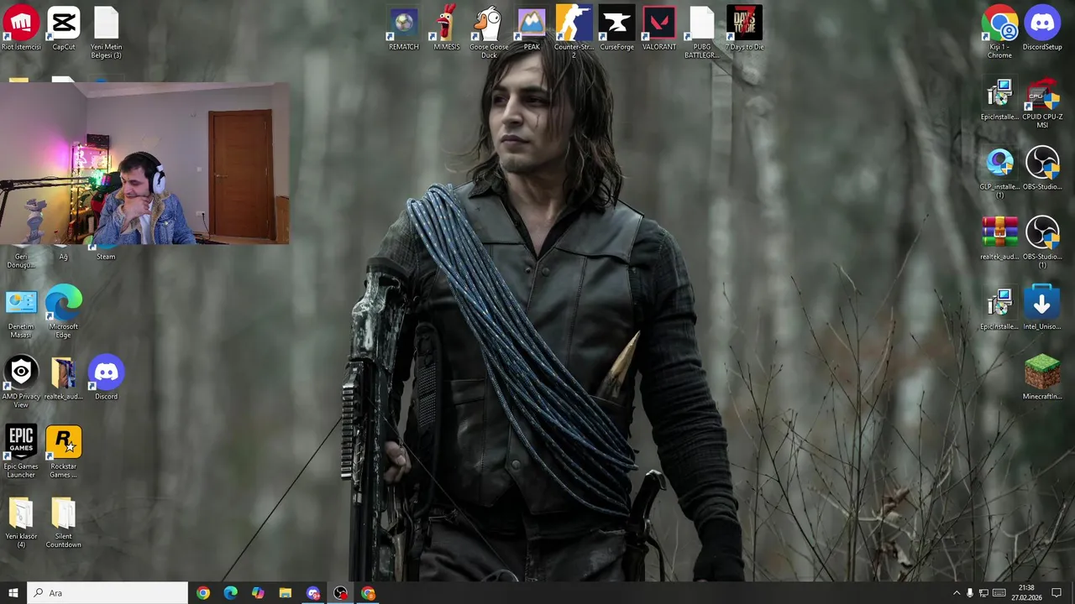Screen dimensions: 1075x604
Task: Select the DiscordSetup installer icon
Action: (1042, 29)
